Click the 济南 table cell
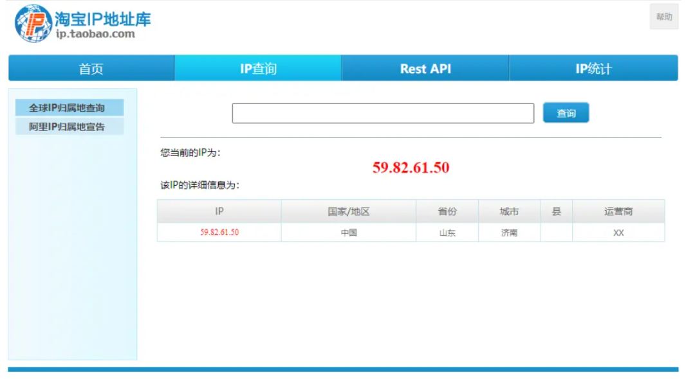The height and width of the screenshot is (379, 695). pos(509,232)
